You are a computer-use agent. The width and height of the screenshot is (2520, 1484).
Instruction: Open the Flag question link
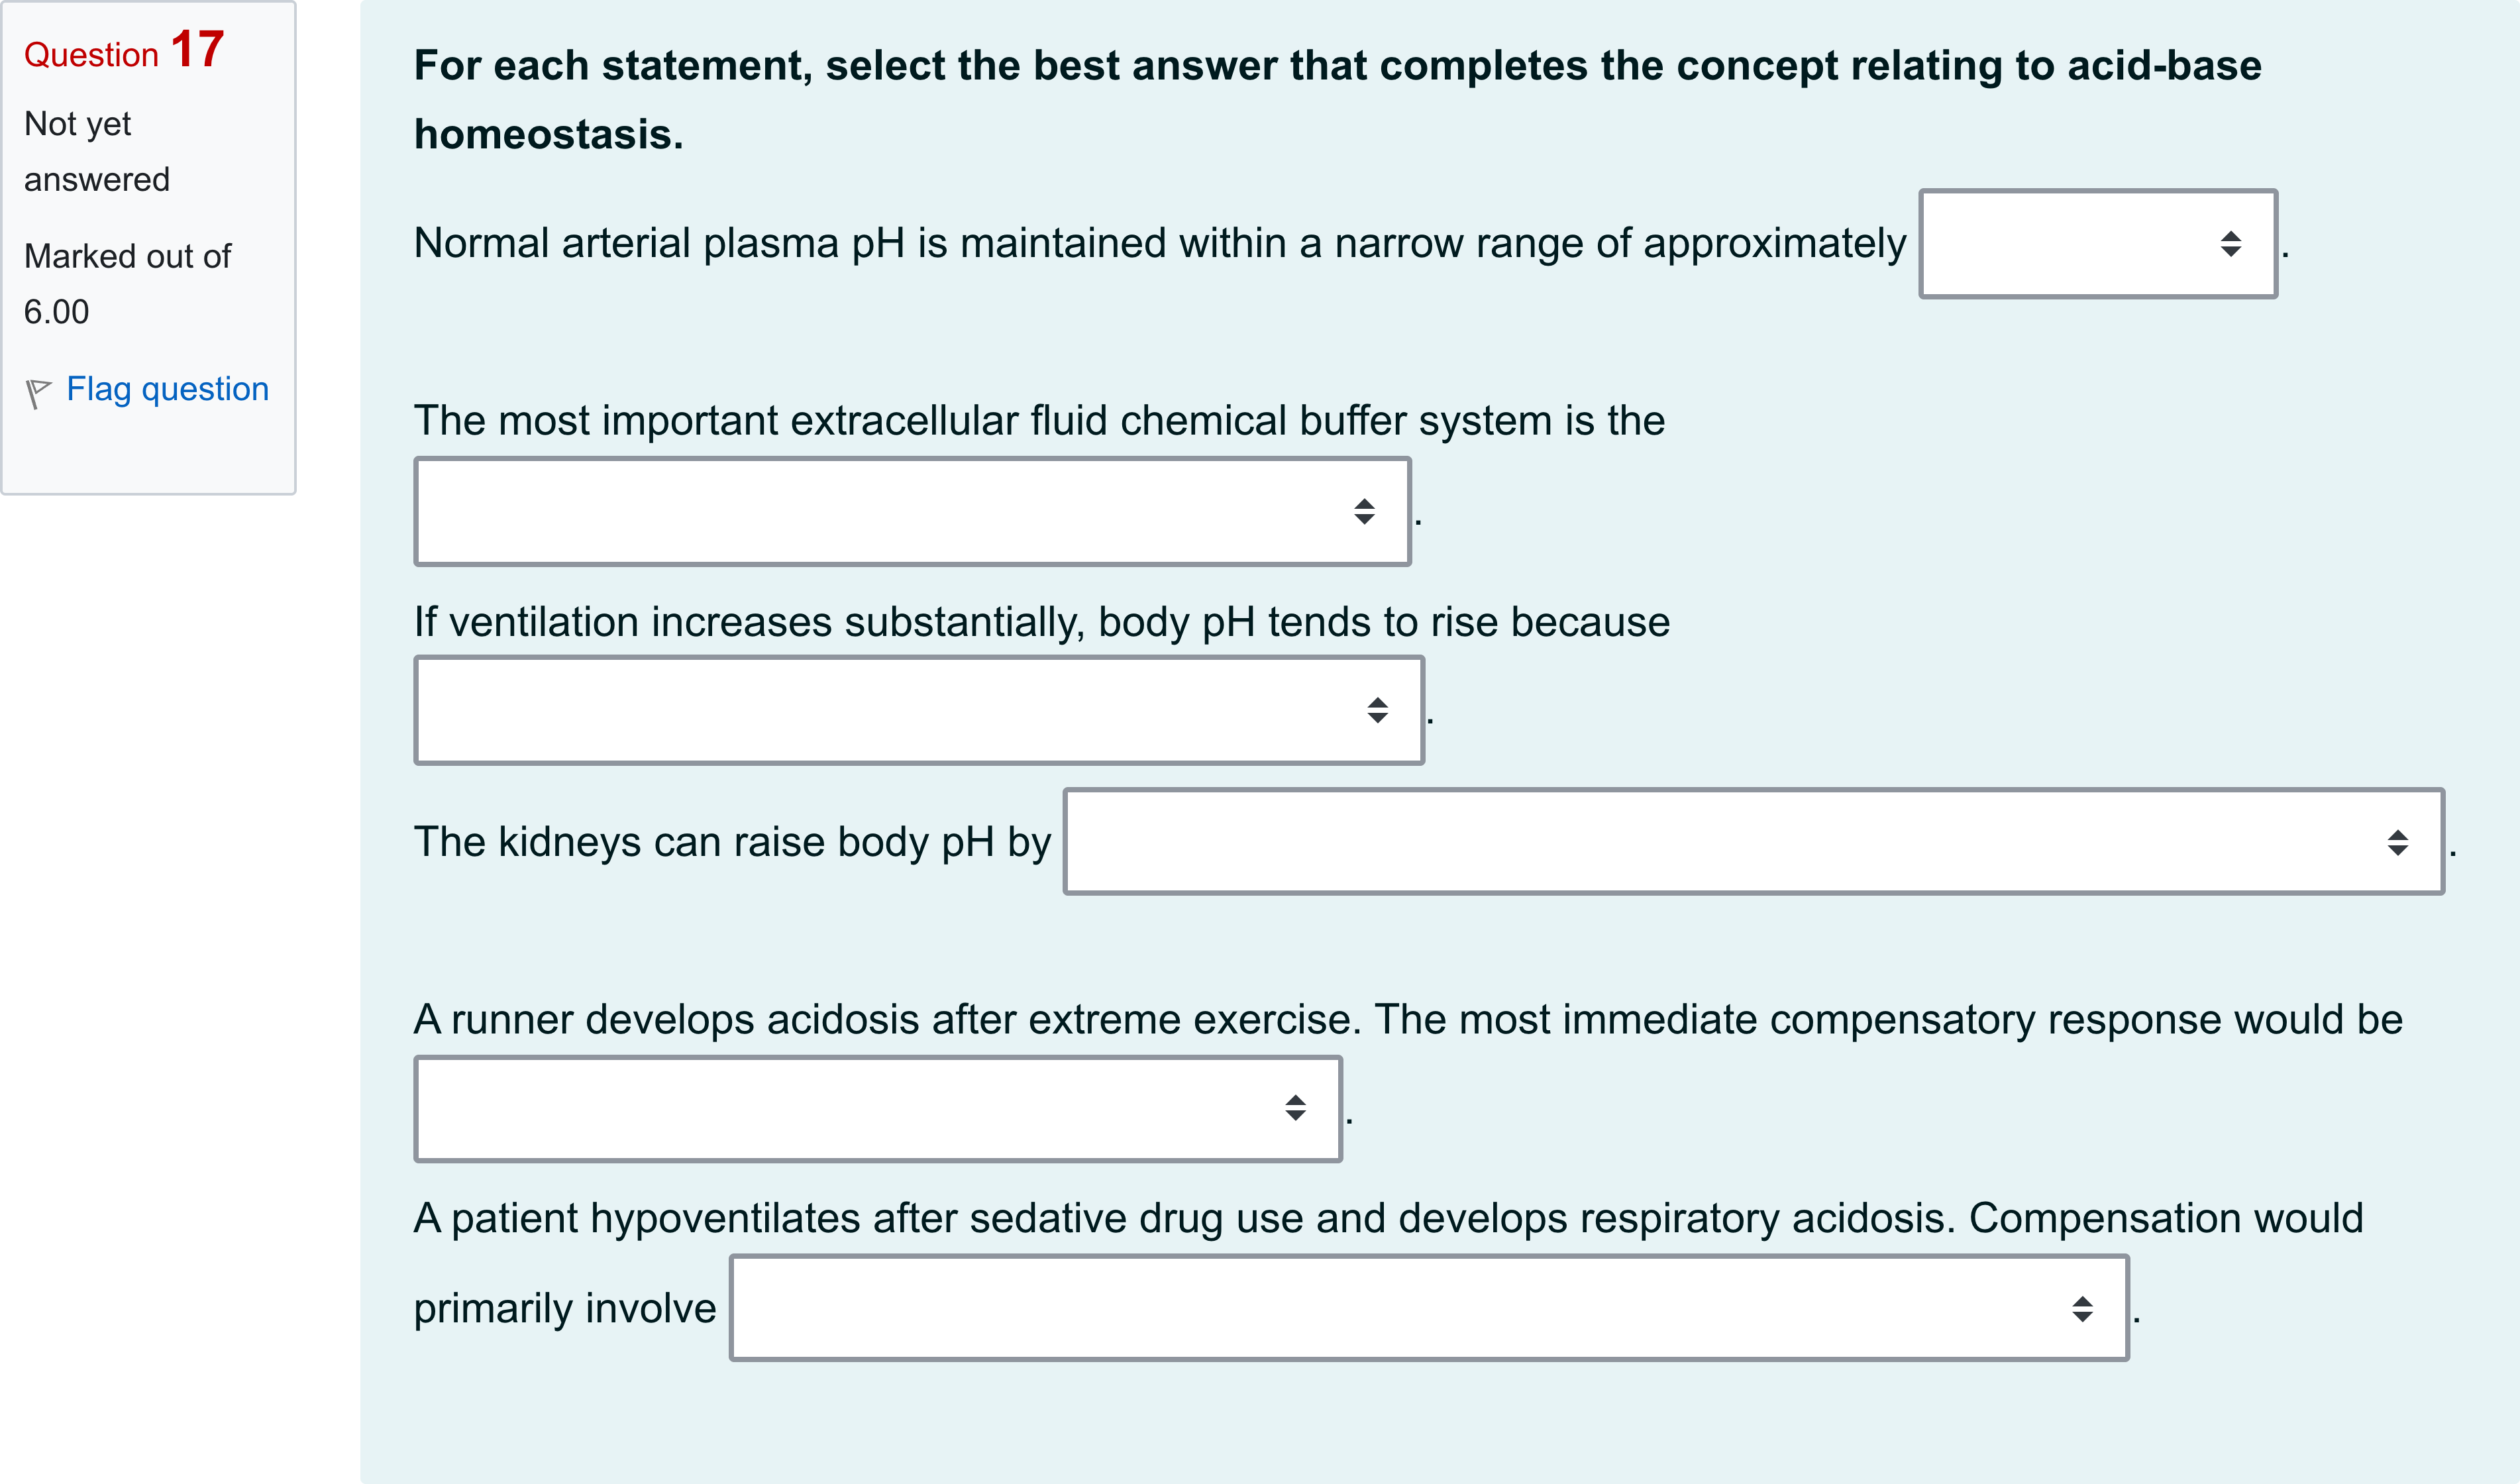click(167, 388)
